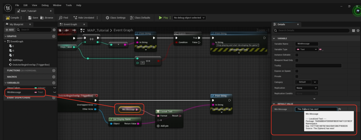
Task: Click MAP_Tutorial in graph breadcrumb
Action: 98,30
